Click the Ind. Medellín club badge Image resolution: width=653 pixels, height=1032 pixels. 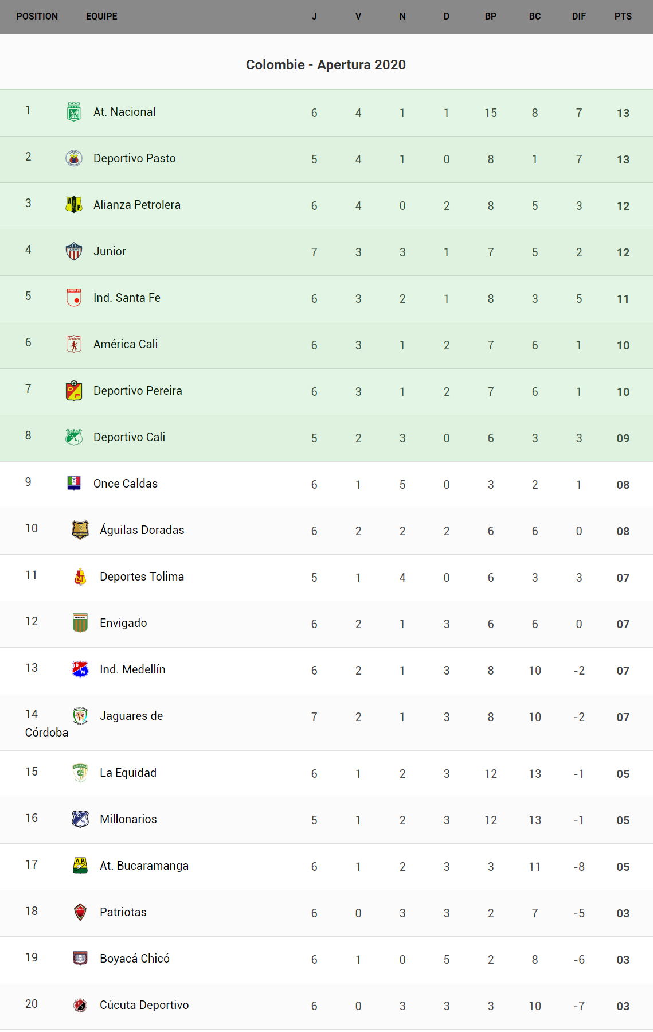coord(80,669)
